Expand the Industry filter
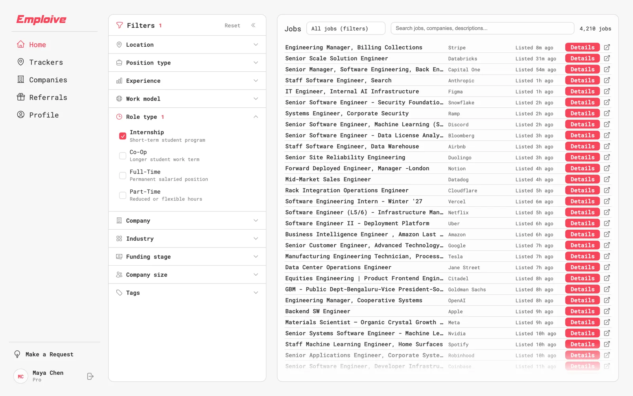Viewport: 633px width, 396px height. 187,239
